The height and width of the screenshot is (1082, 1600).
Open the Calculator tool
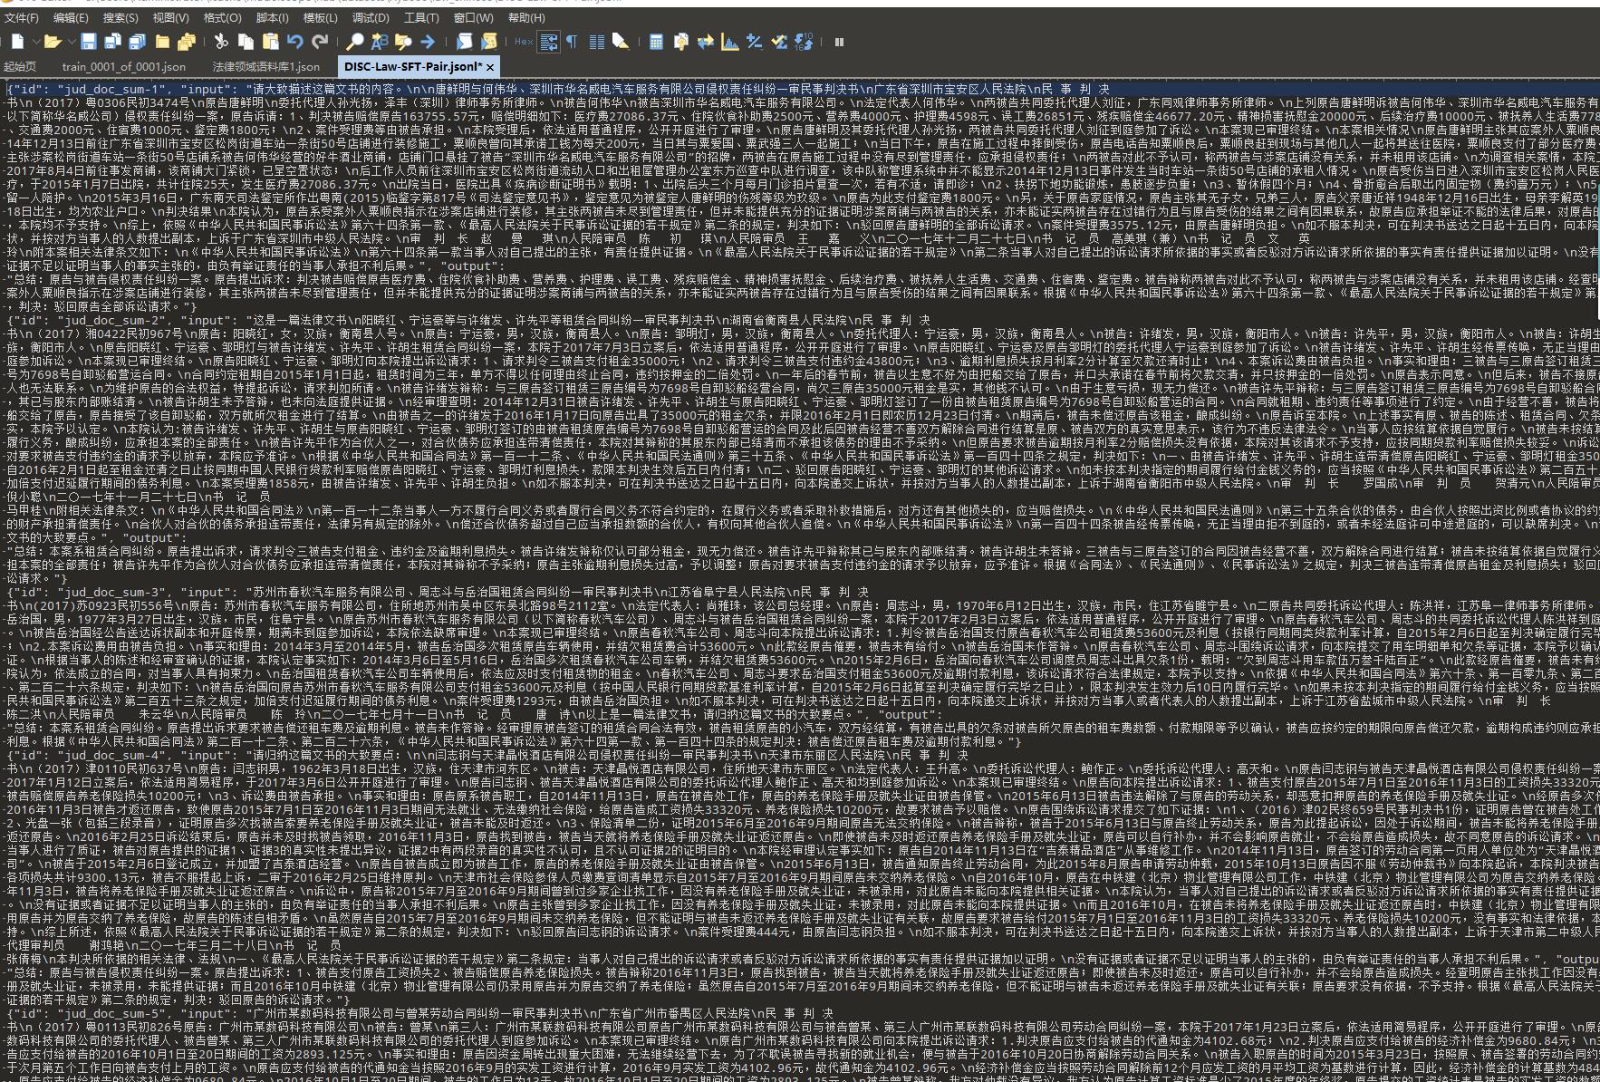coord(656,41)
